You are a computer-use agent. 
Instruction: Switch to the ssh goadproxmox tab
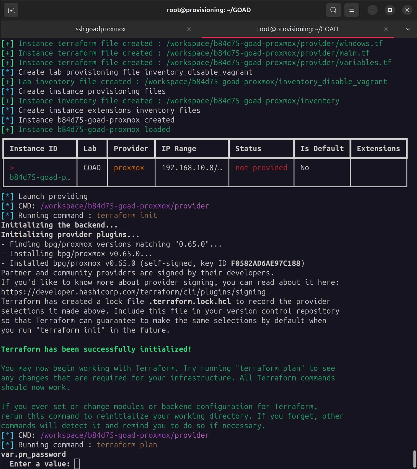[100, 29]
